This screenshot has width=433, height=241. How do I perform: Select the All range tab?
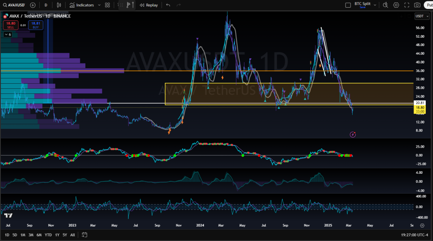73,235
